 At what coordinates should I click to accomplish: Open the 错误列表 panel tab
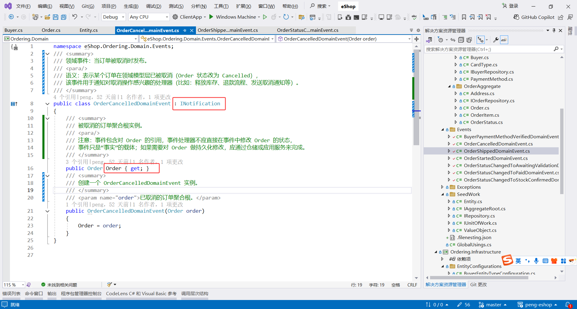(11, 294)
